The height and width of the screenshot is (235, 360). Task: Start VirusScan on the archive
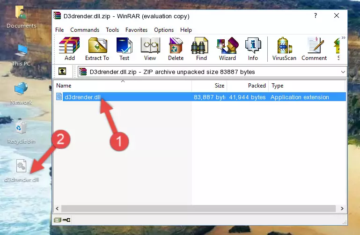point(284,49)
